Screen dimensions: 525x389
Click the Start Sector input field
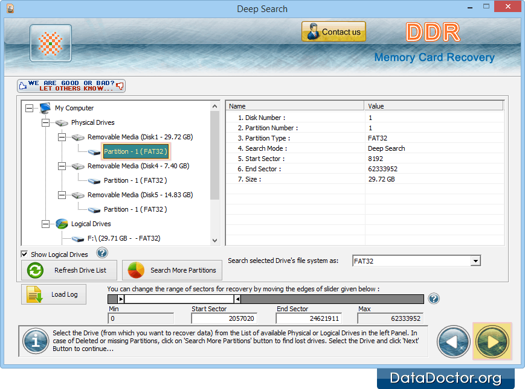pyautogui.click(x=224, y=318)
